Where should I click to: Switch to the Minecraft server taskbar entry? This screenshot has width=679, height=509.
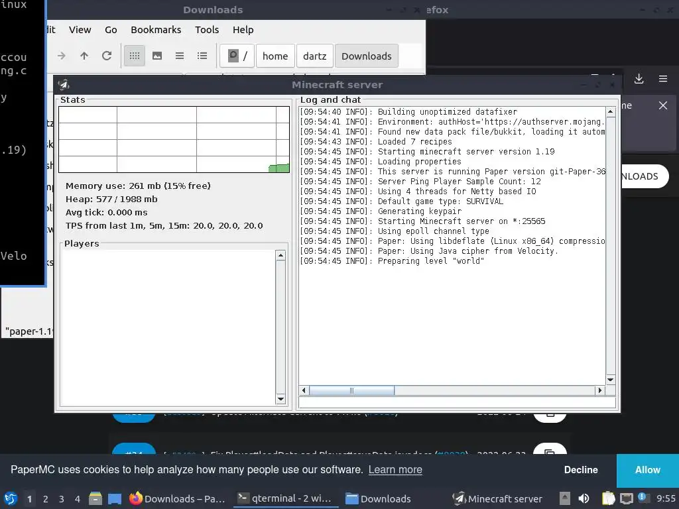coord(497,499)
